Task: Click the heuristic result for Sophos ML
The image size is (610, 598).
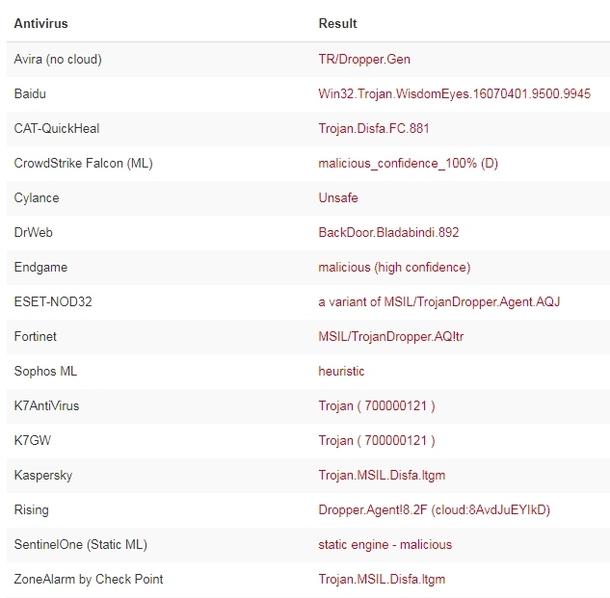Action: [x=341, y=372]
